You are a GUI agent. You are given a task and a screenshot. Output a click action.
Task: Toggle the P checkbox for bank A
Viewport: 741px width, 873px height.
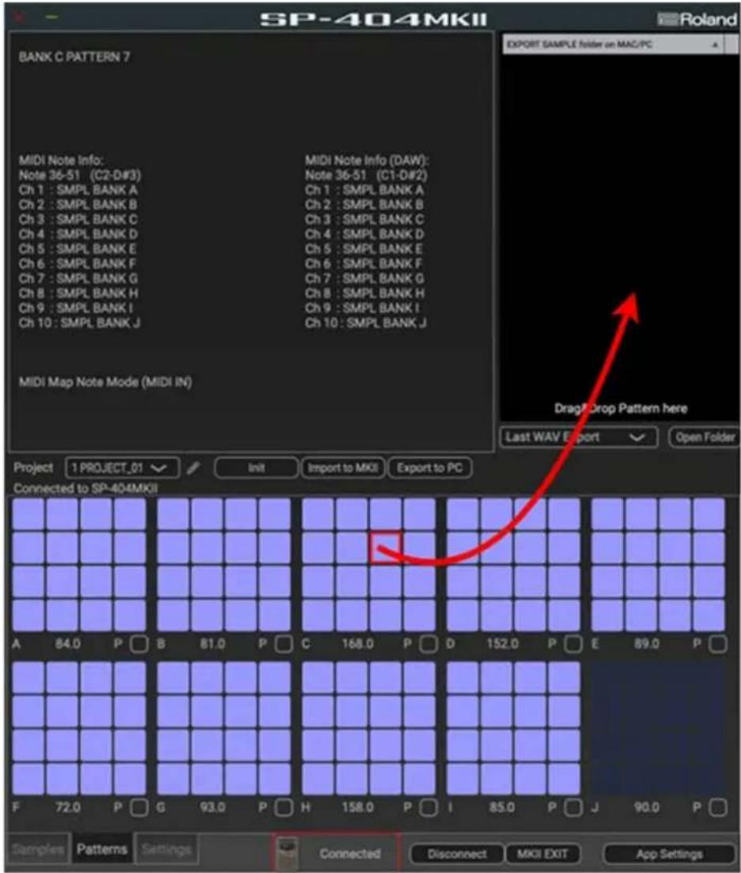139,644
